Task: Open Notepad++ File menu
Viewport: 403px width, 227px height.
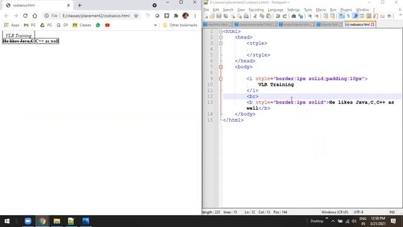Action: [x=206, y=10]
